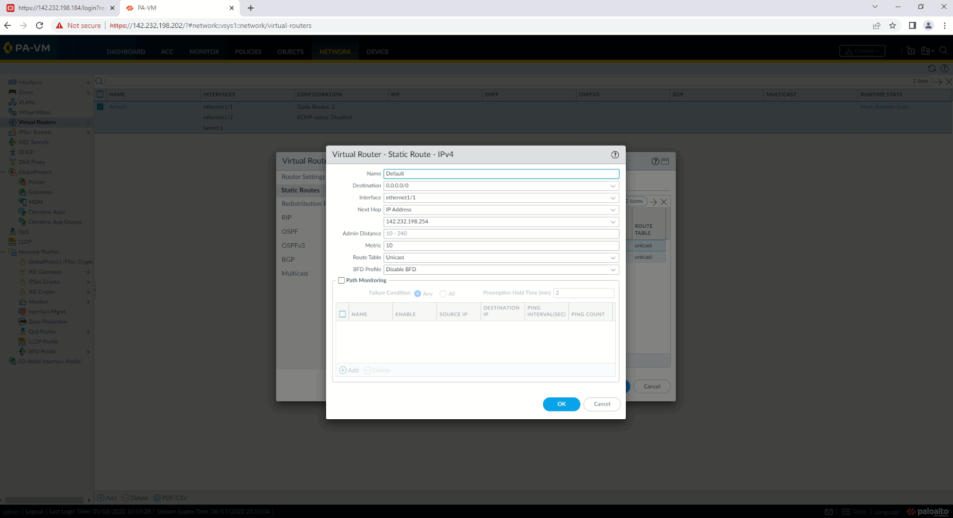Image resolution: width=953 pixels, height=518 pixels.
Task: Click the Preemptive Hold Time field
Action: coord(584,293)
